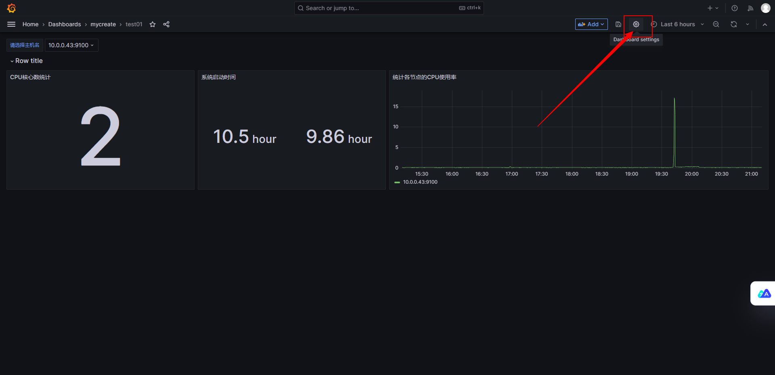The image size is (775, 375).
Task: Open the mycreate folder breadcrumb
Action: (x=103, y=24)
